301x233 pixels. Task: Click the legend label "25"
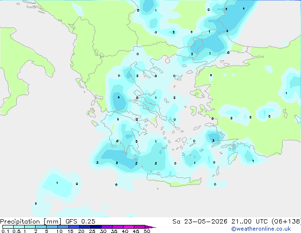coord(92,231)
